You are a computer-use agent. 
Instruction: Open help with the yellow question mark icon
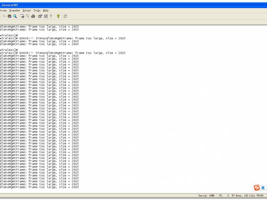(58, 16)
